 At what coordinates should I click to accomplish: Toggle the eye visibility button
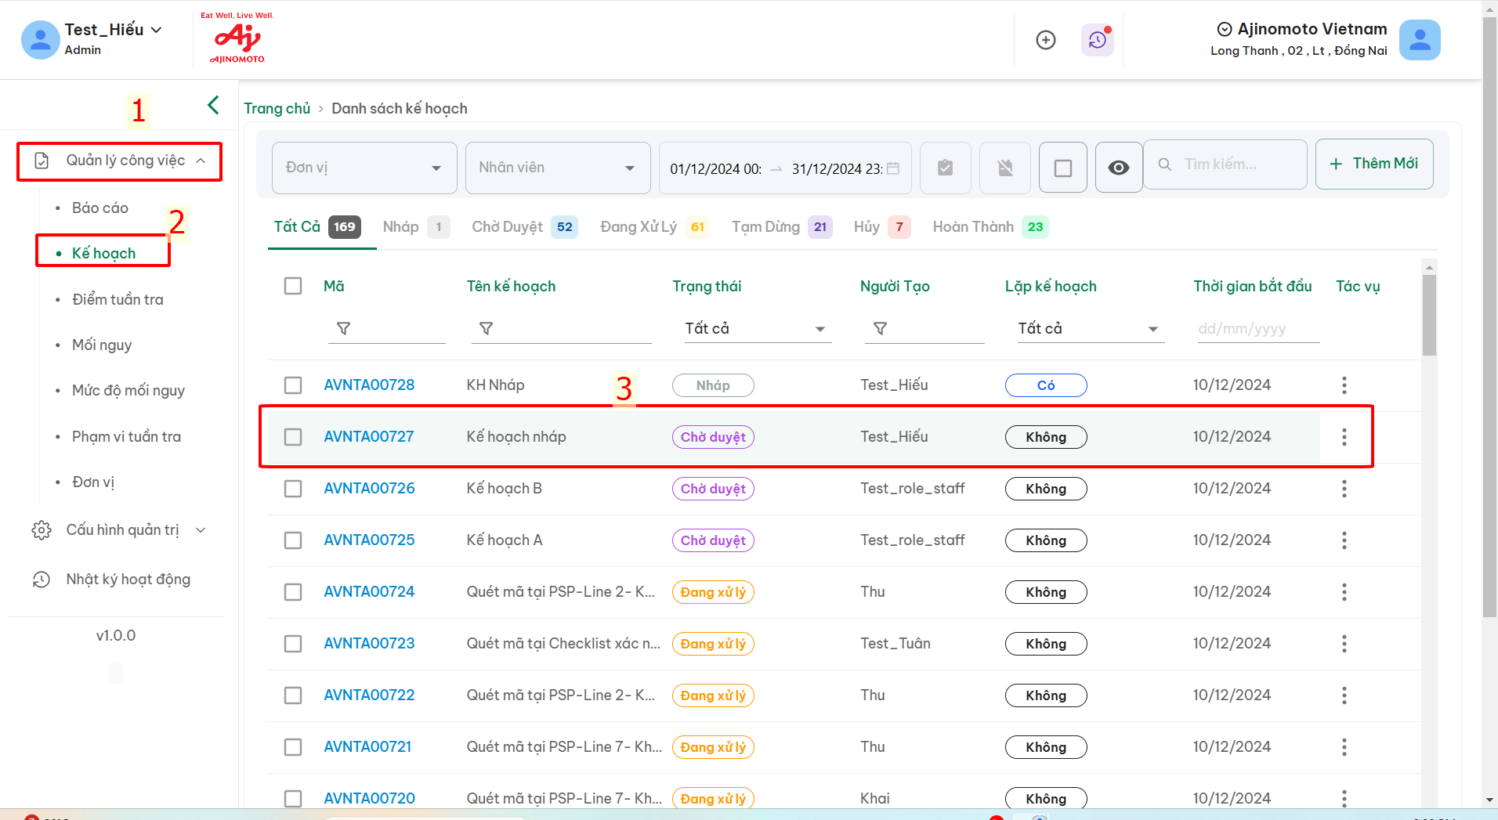(x=1119, y=168)
